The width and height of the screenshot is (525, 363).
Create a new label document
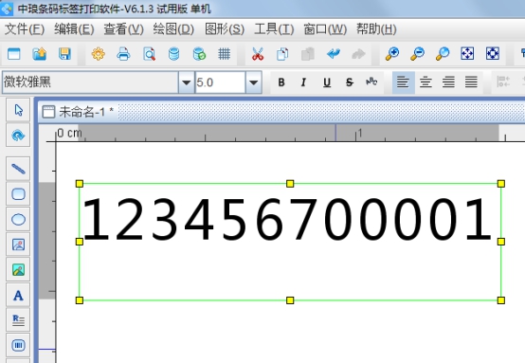pyautogui.click(x=13, y=54)
